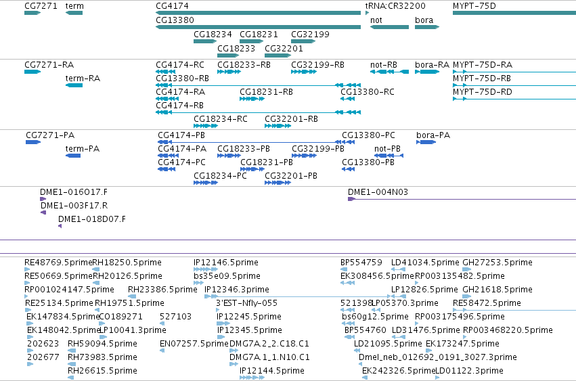This screenshot has height=381, width=576.
Task: Select the IP12346.3prime EST label
Action: 237,290
